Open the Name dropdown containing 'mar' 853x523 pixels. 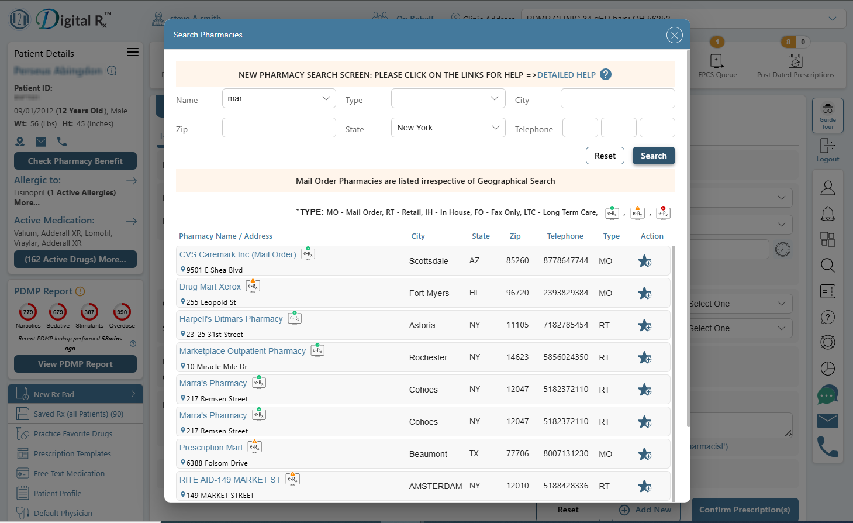point(279,98)
